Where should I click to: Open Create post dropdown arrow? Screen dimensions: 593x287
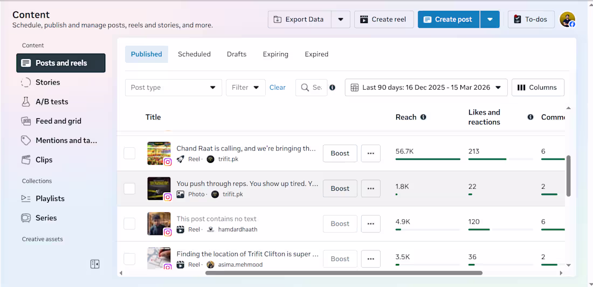[490, 19]
